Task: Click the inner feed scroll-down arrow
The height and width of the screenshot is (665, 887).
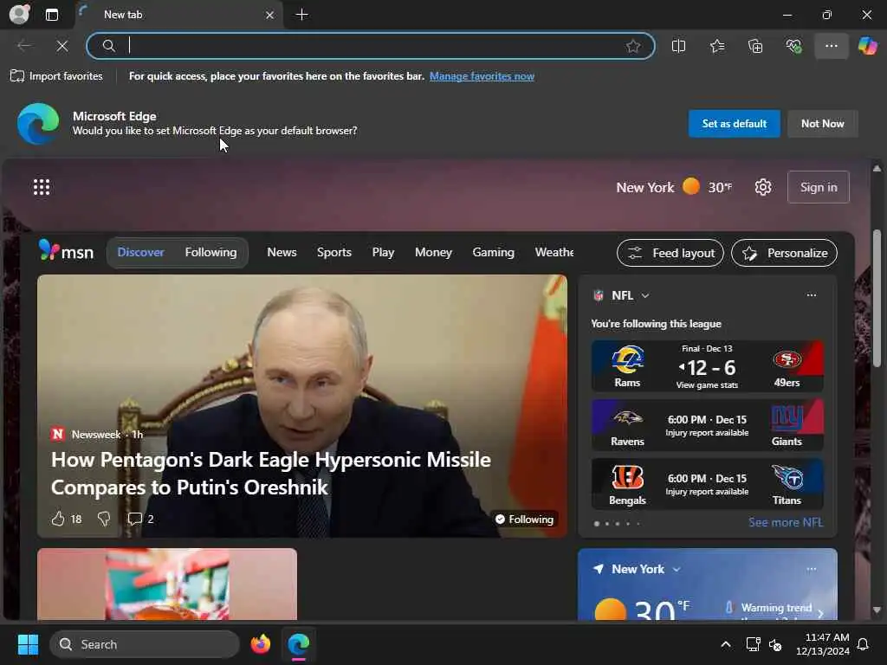Action: tap(877, 610)
